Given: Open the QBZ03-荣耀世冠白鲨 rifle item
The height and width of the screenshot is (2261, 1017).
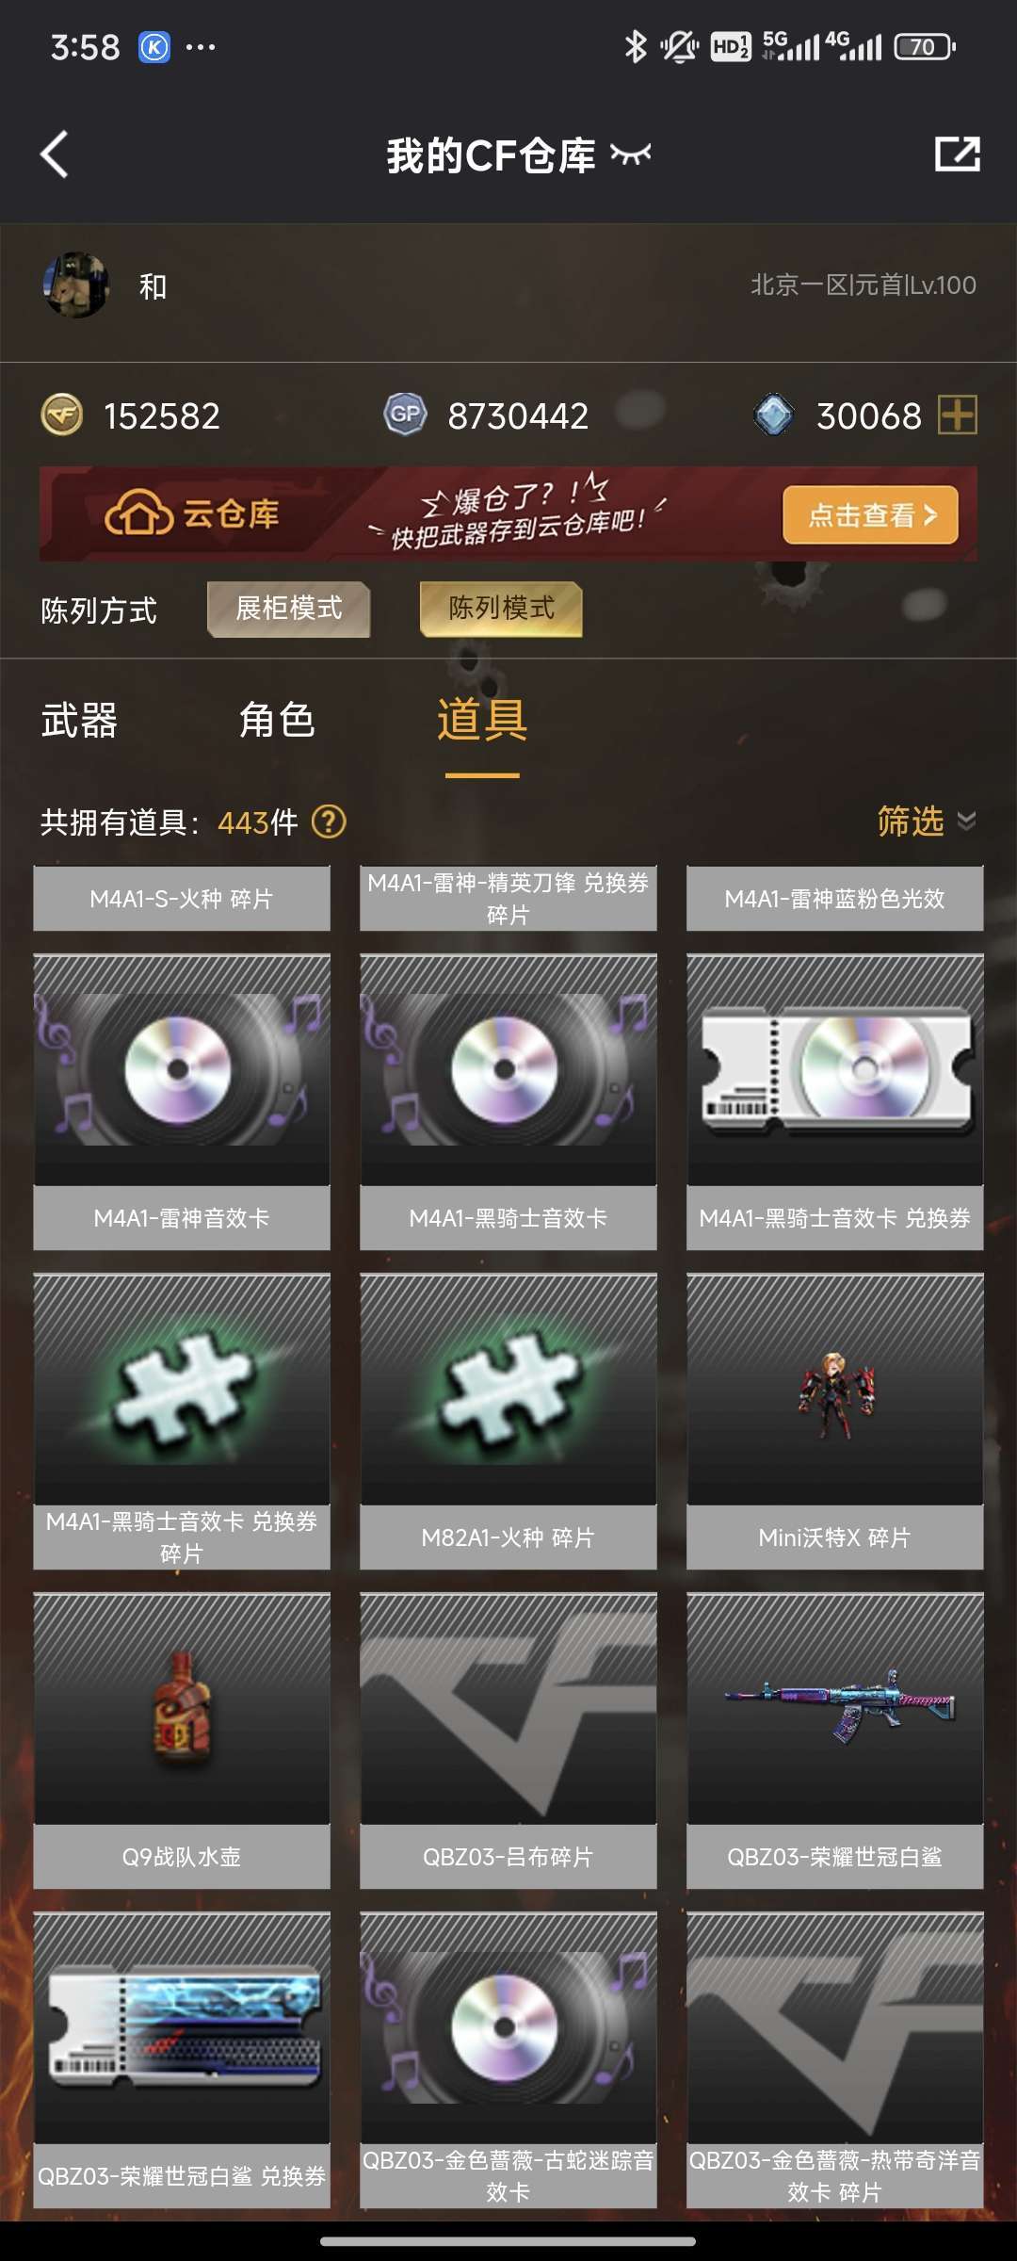Looking at the screenshot, I should [x=835, y=1740].
